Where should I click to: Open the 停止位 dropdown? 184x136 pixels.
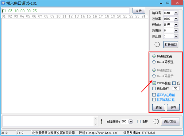[x=176, y=36]
